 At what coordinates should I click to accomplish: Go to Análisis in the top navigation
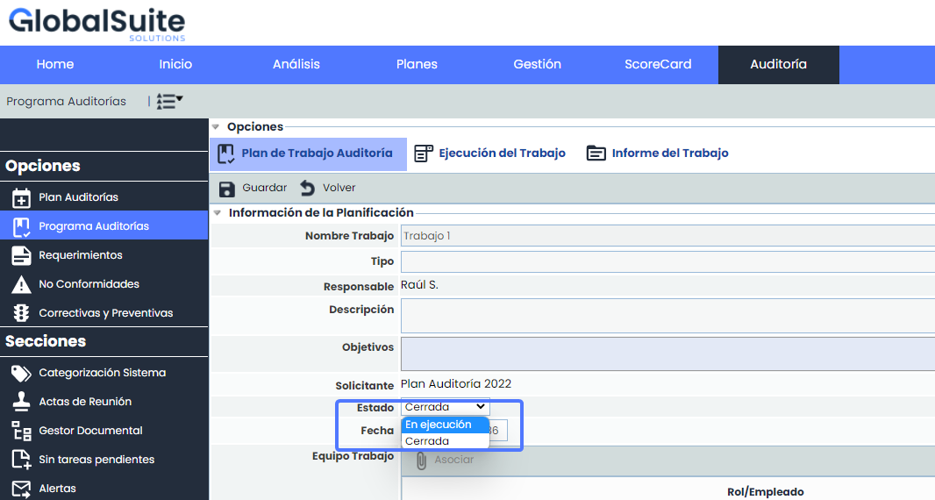coord(296,64)
